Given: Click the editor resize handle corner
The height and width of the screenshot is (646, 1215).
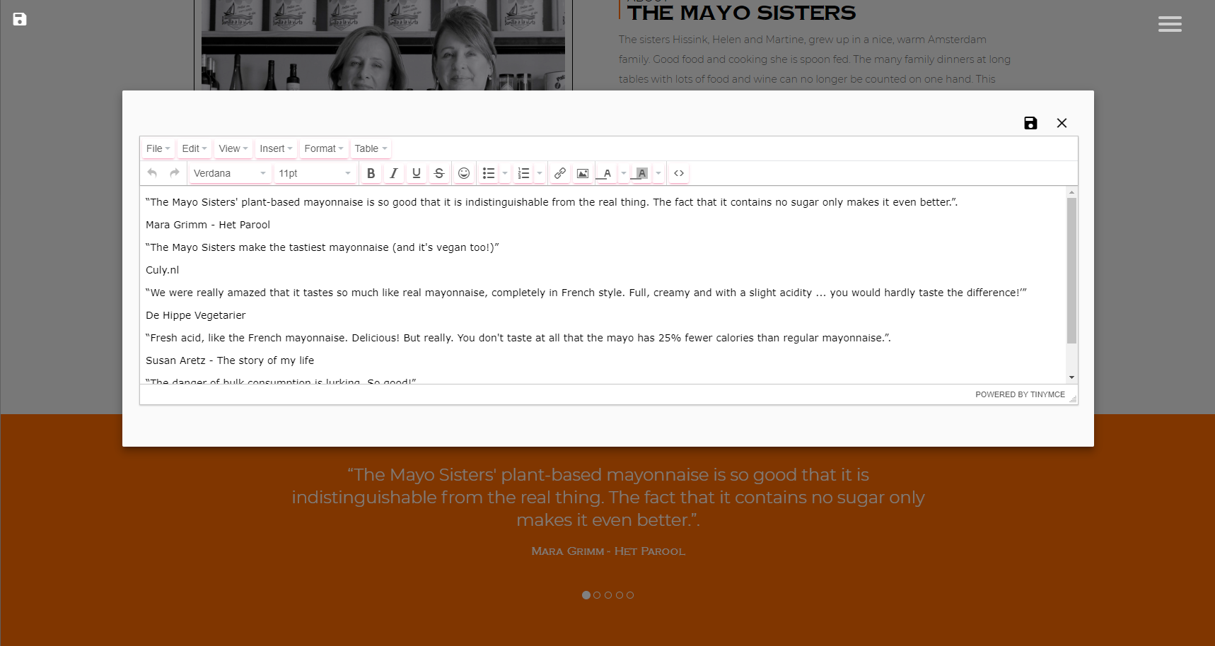Looking at the screenshot, I should click(1073, 399).
